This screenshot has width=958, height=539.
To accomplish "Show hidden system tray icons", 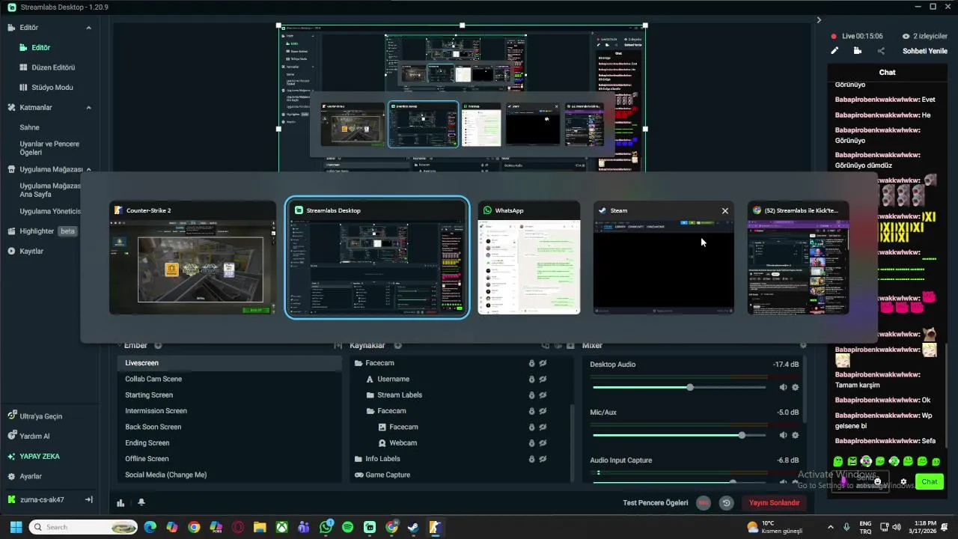I will click(830, 527).
